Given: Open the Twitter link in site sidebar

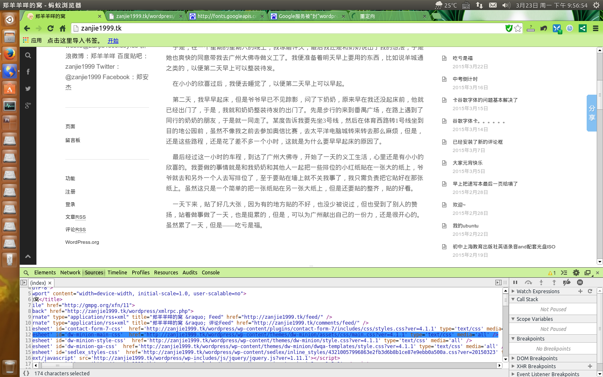Looking at the screenshot, I should click(28, 88).
